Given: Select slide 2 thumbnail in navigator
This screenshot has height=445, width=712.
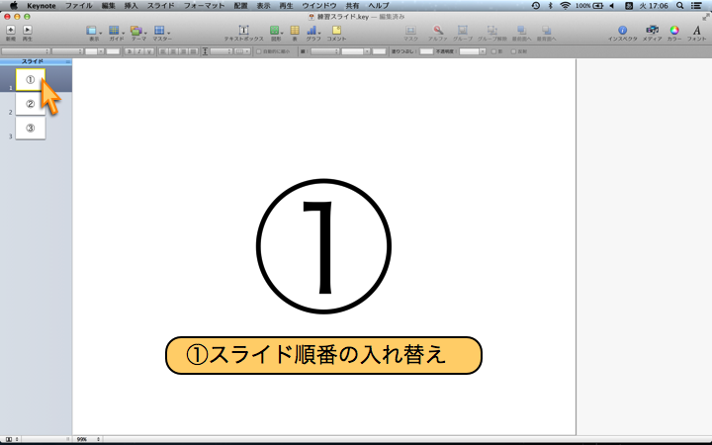Looking at the screenshot, I should coord(30,104).
